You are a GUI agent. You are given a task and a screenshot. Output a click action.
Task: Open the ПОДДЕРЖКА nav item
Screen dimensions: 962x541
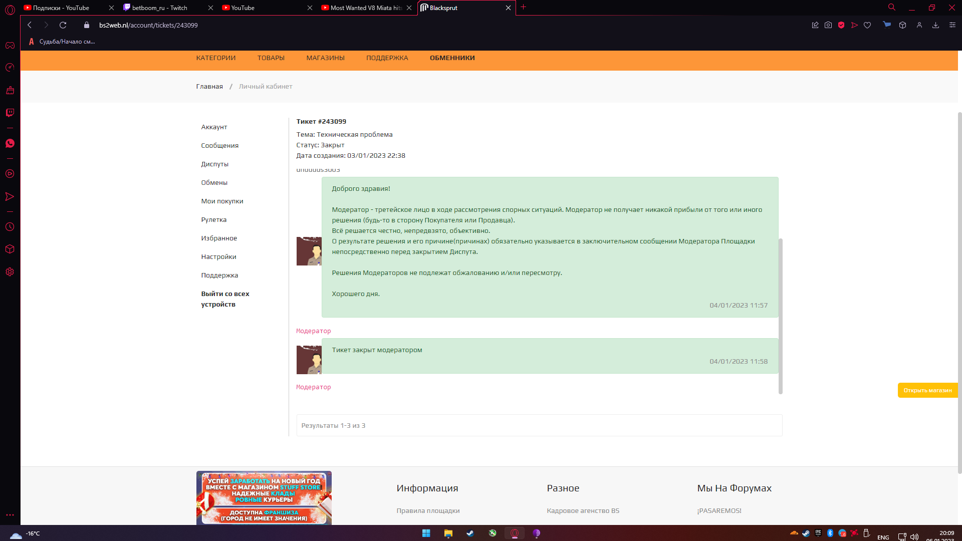click(387, 58)
